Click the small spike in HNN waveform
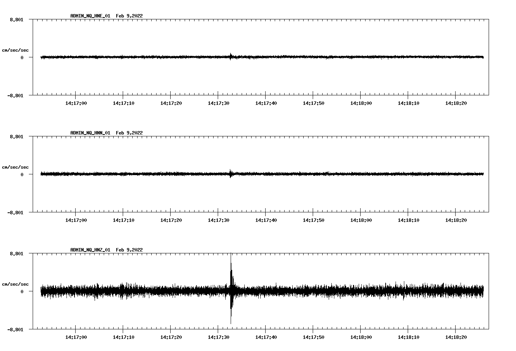516x351 pixels. [x=231, y=173]
